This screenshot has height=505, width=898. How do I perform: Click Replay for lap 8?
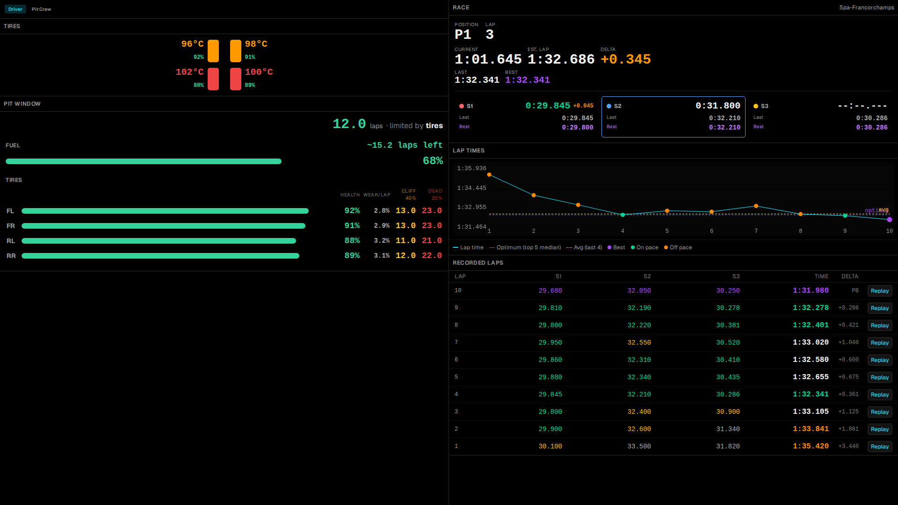click(879, 325)
